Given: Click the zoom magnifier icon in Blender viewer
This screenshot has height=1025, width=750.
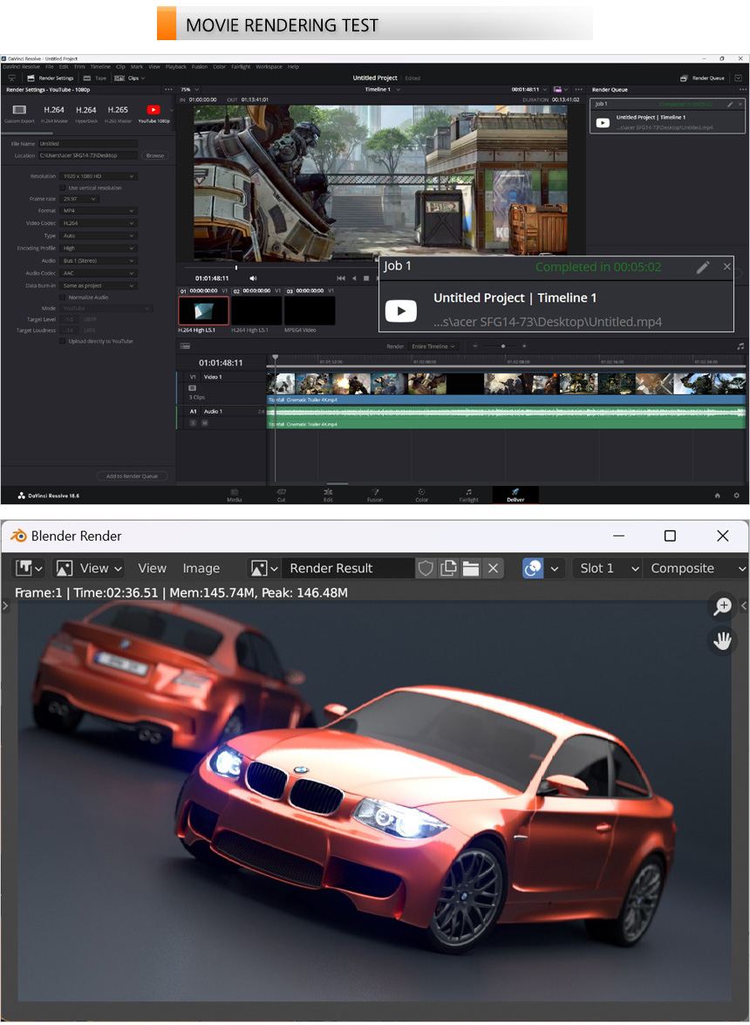Looking at the screenshot, I should click(x=722, y=606).
